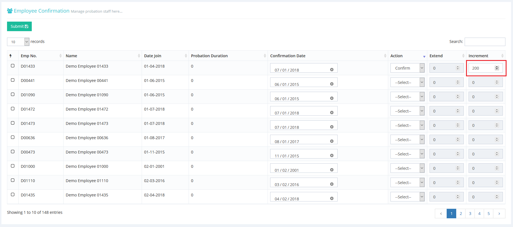Image resolution: width=513 pixels, height=227 pixels.
Task: Expand the Confirm action dropdown for D01433
Action: (407, 68)
